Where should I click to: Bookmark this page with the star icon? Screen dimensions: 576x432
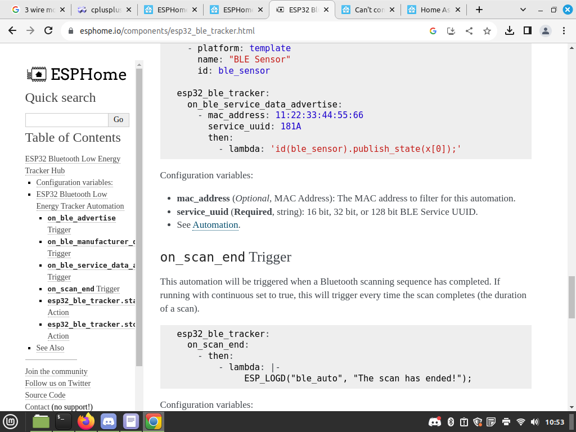[487, 31]
